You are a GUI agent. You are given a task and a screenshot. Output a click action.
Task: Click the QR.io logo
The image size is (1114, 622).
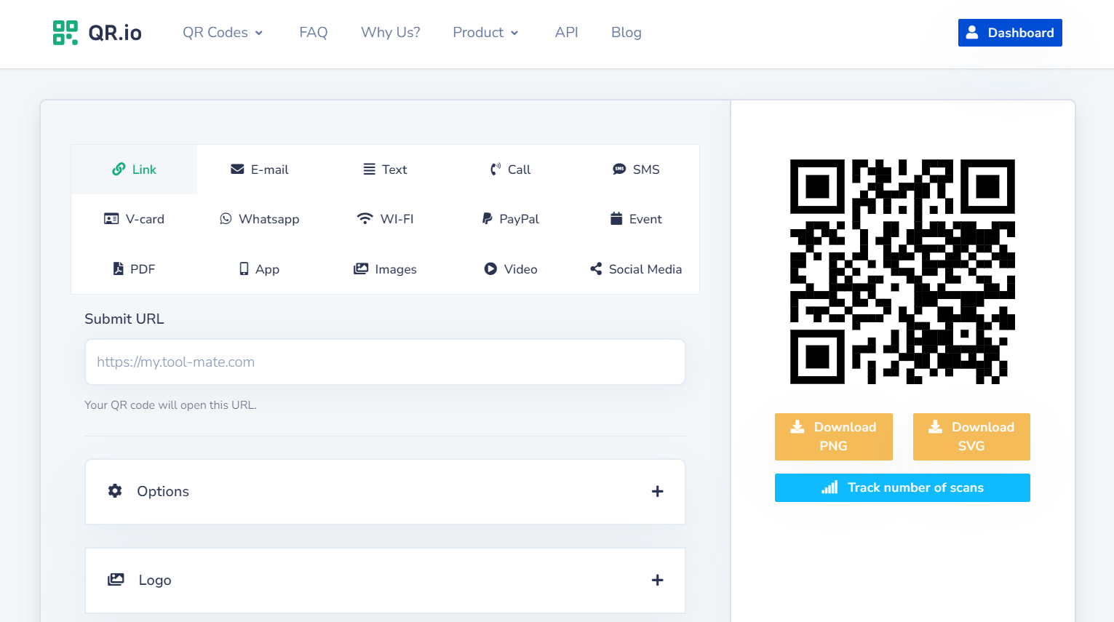pyautogui.click(x=97, y=32)
